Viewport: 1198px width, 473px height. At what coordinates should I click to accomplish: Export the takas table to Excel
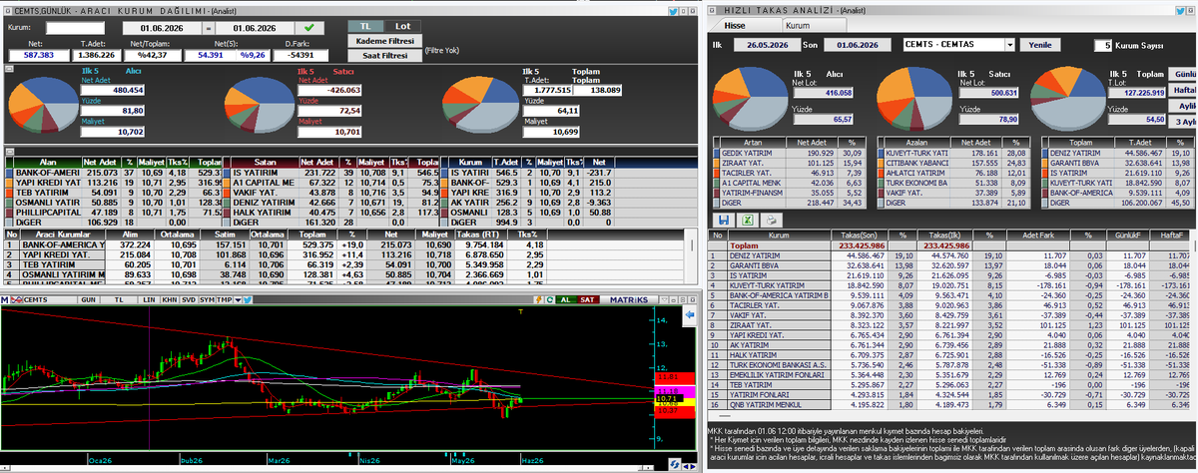(748, 220)
